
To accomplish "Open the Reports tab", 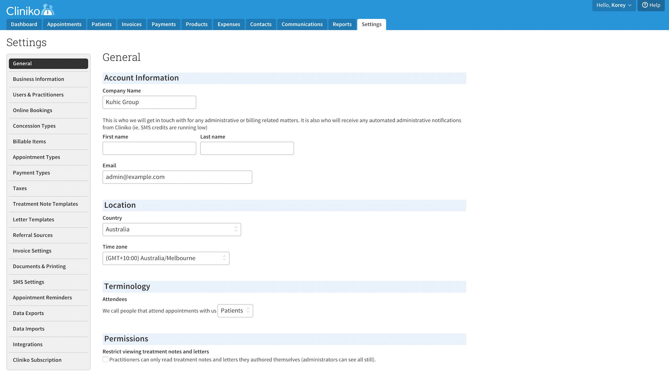I will 342,24.
